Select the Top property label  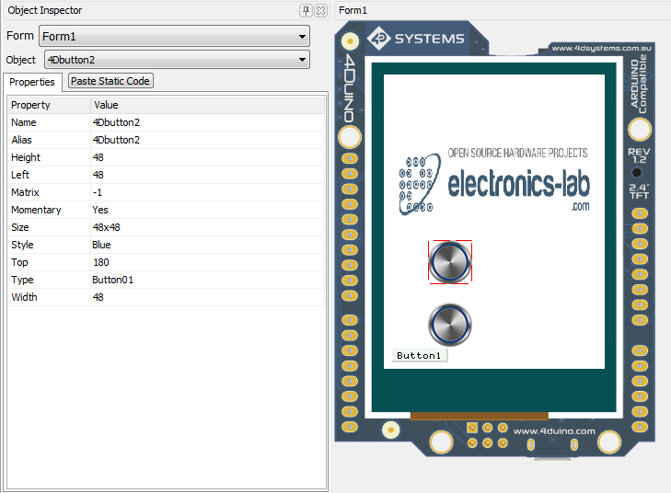tap(19, 262)
